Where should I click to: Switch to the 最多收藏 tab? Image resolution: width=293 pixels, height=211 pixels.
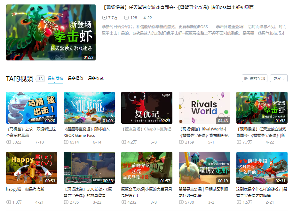pyautogui.click(x=96, y=78)
